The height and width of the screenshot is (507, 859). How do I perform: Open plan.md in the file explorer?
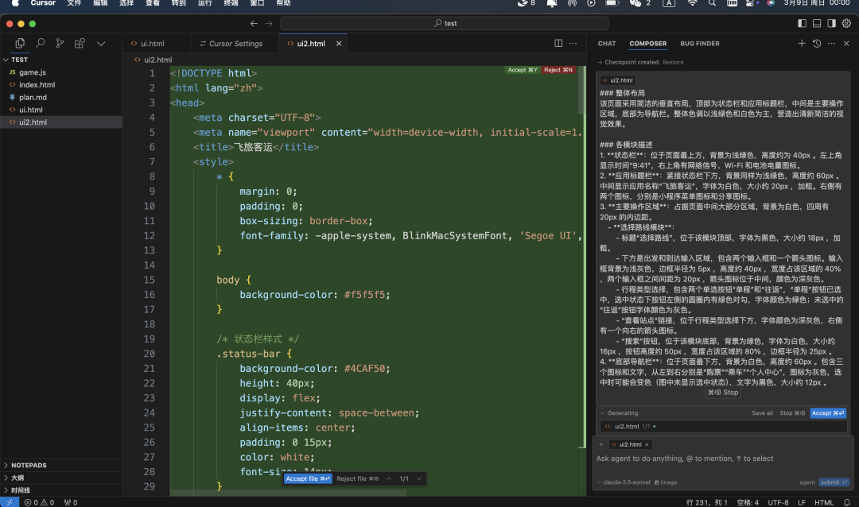click(33, 97)
